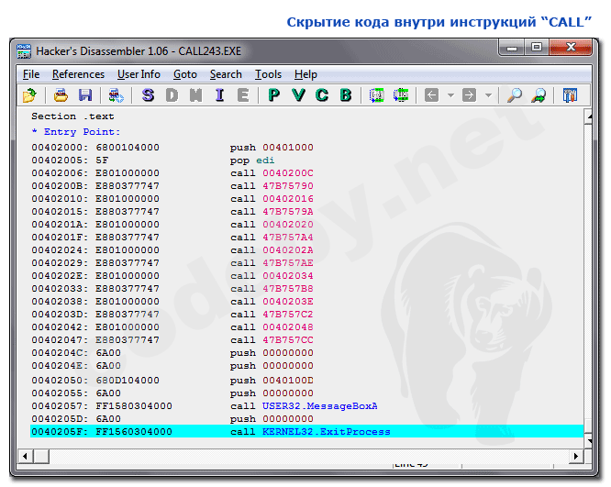Click call target 00402034
The width and height of the screenshot is (611, 487).
[287, 276]
